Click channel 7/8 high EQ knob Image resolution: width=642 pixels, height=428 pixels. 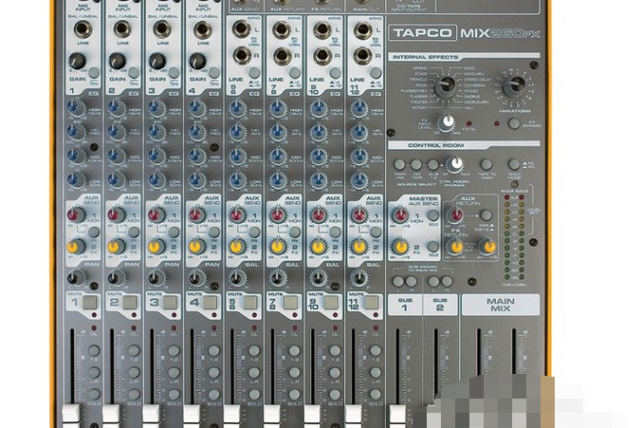[278, 108]
